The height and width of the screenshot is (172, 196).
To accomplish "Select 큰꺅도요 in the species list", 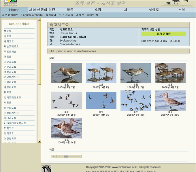I will tap(9, 41).
